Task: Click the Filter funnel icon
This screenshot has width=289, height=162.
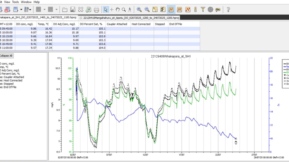Action: coord(203,9)
